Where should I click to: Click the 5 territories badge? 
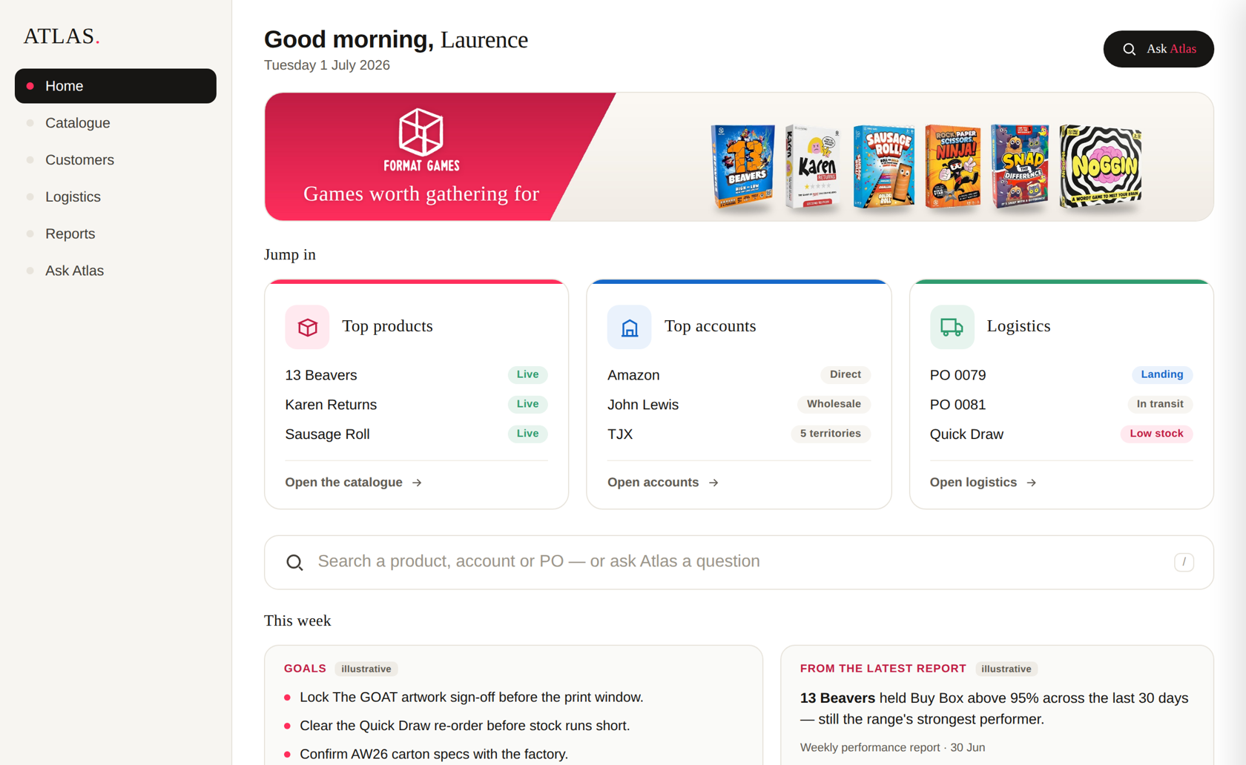(831, 434)
